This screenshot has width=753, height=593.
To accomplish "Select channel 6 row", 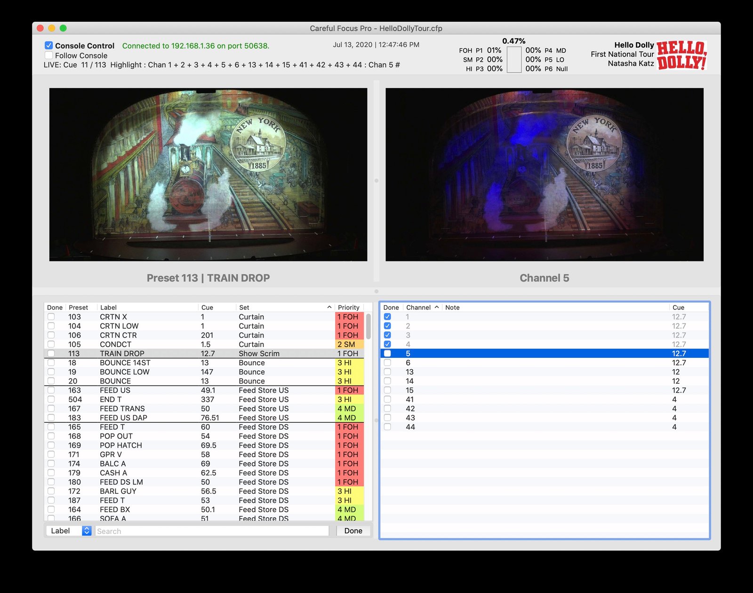I will point(545,363).
